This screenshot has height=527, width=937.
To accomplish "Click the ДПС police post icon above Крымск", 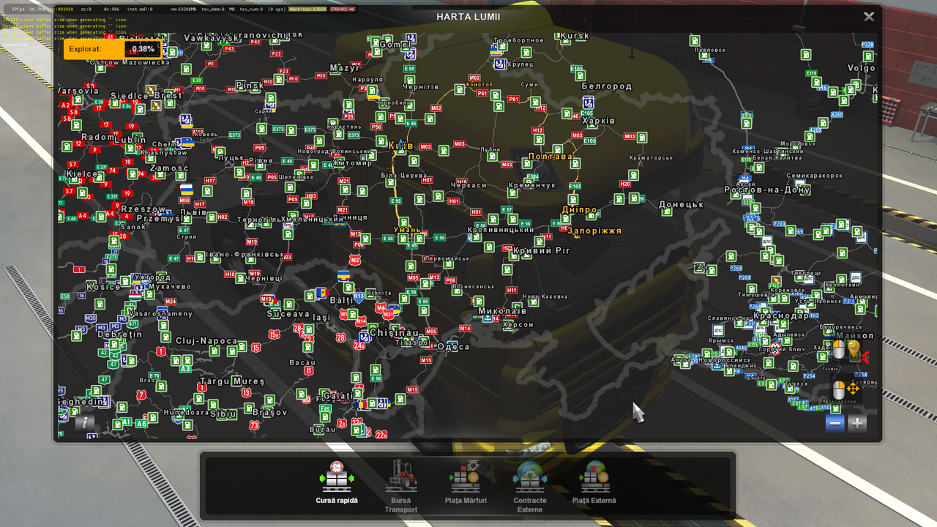I will coord(718,330).
